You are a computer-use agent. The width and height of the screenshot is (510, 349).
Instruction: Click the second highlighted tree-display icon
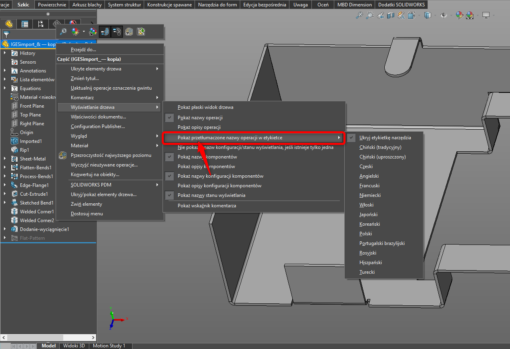click(x=116, y=32)
